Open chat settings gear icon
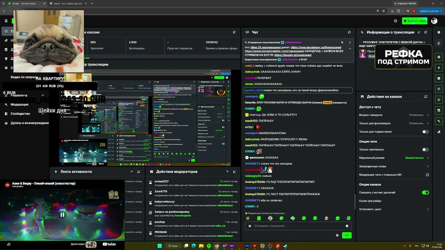Screen dimensions: 445x250 [x=337, y=235]
